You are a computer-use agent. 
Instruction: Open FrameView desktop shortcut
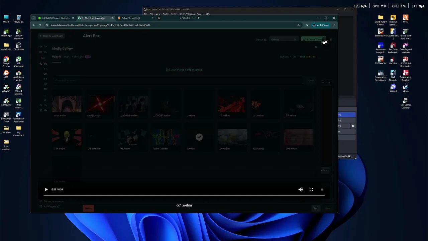click(x=6, y=102)
